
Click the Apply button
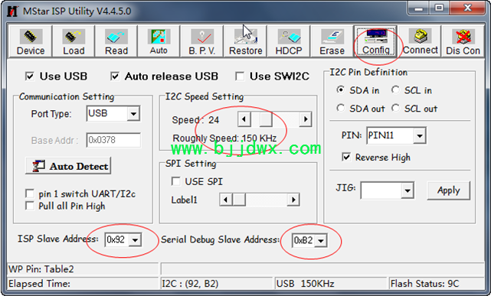pyautogui.click(x=448, y=190)
